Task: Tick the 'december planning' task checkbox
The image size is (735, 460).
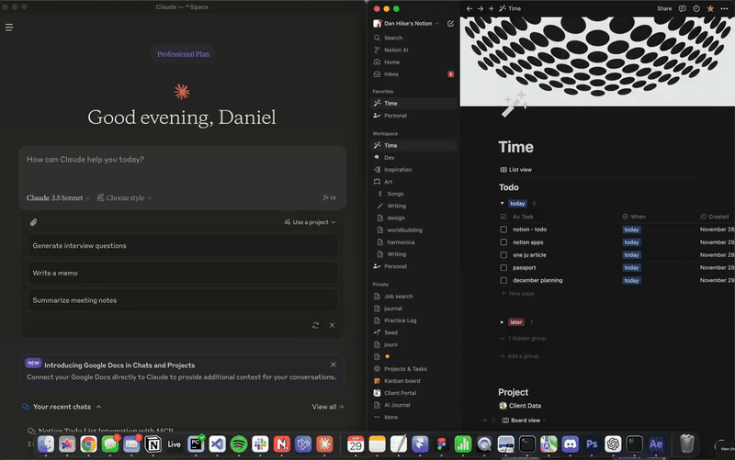Action: [503, 280]
